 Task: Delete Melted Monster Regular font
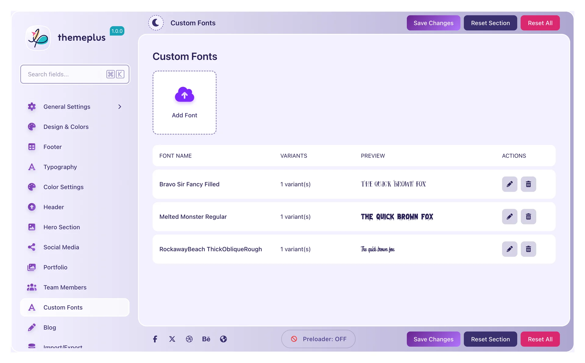pyautogui.click(x=528, y=217)
